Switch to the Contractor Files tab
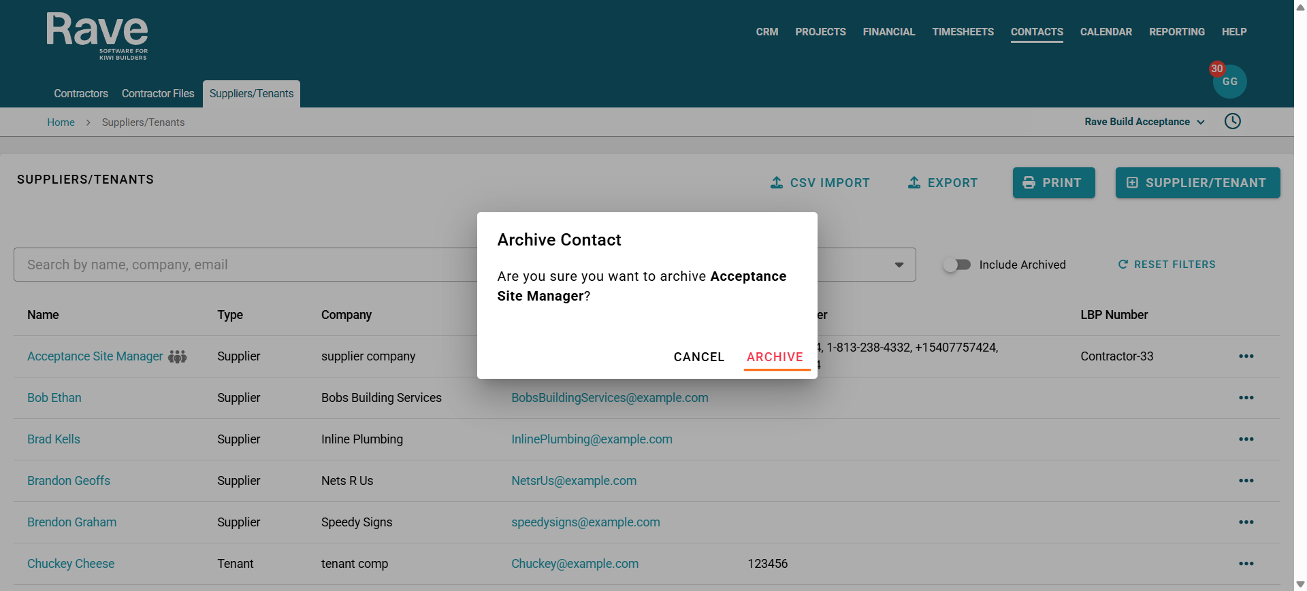This screenshot has width=1307, height=591. (x=158, y=94)
